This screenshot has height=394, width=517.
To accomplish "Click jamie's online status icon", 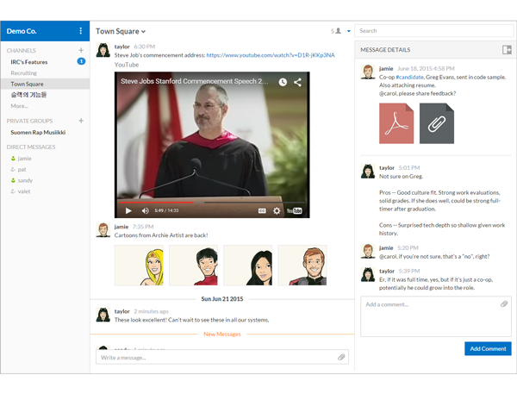I will 13,159.
